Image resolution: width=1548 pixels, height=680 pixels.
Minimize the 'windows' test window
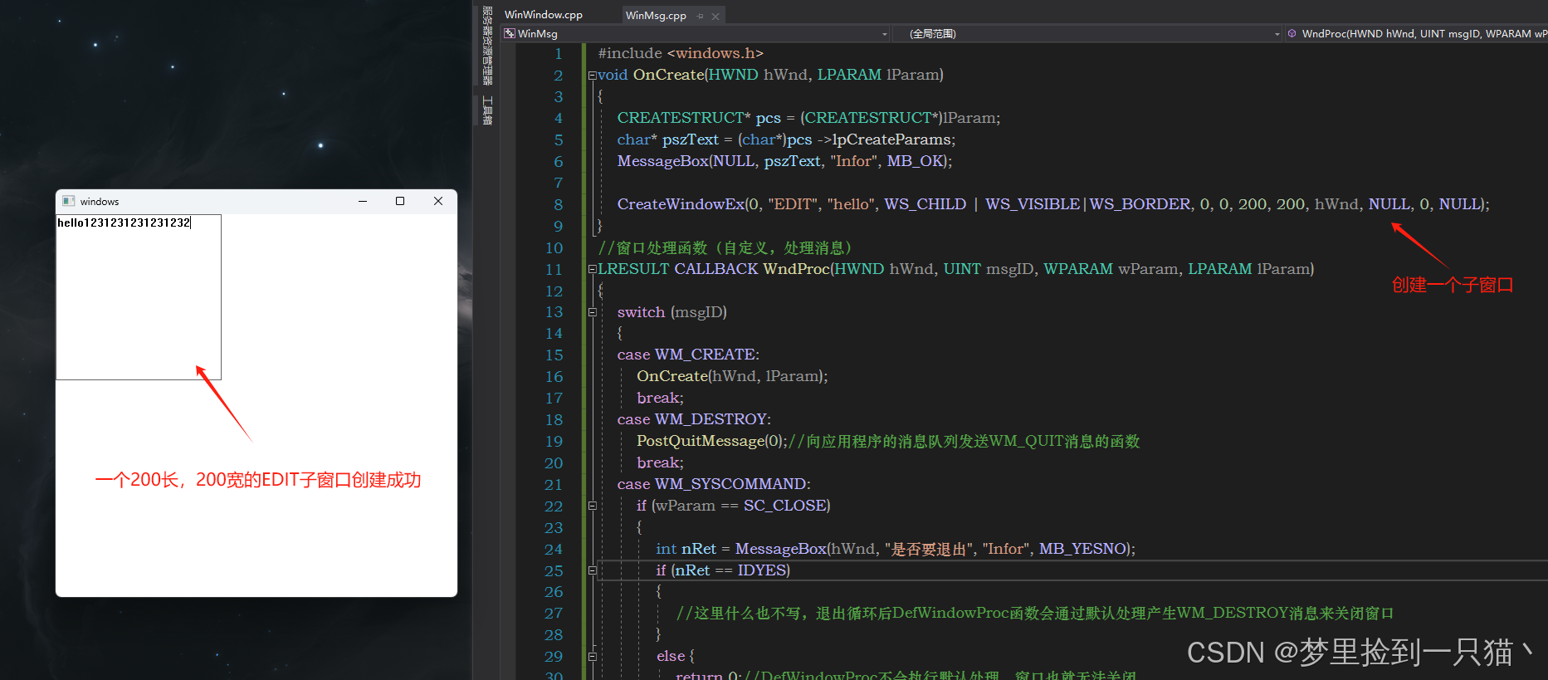point(363,201)
